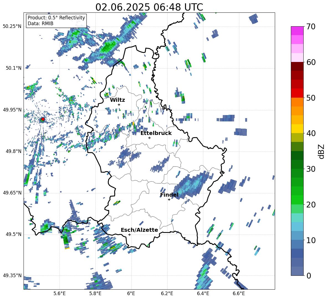Click the 50.25°N latitude label
Screen dimensions: 328x299
(12, 27)
